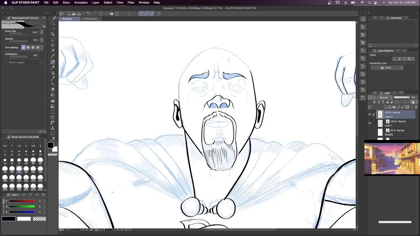Open the help question mark icon

(x=158, y=13)
